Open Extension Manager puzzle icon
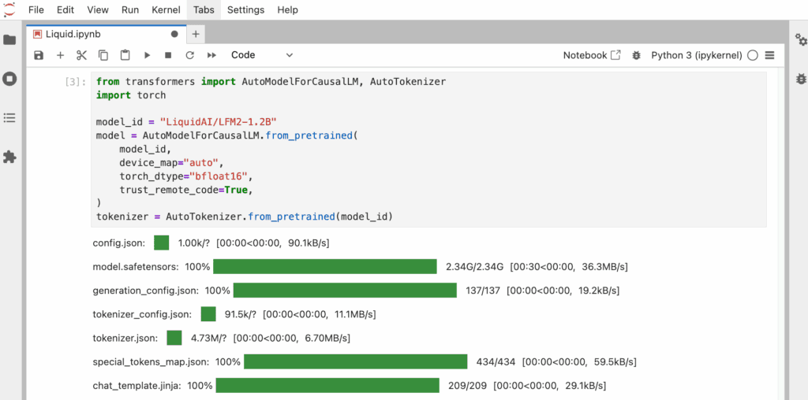Screen dimensions: 808x400 pos(9,157)
